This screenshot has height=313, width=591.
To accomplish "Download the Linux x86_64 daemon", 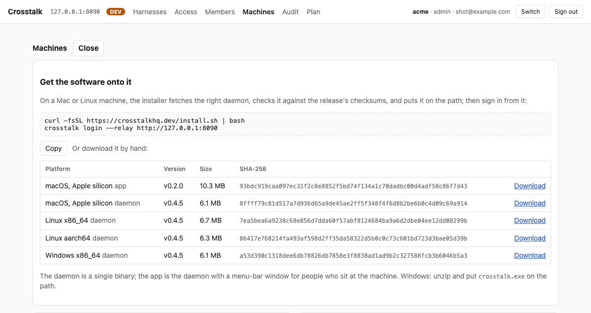I will [530, 220].
